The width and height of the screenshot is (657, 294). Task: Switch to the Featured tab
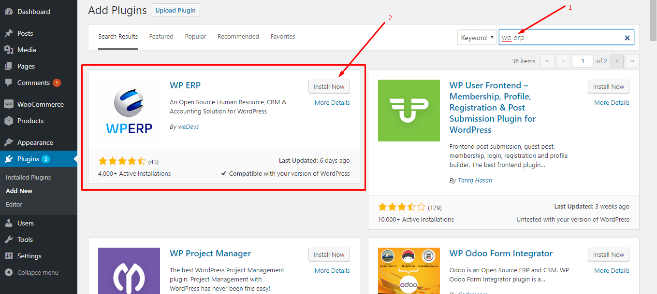pos(161,37)
